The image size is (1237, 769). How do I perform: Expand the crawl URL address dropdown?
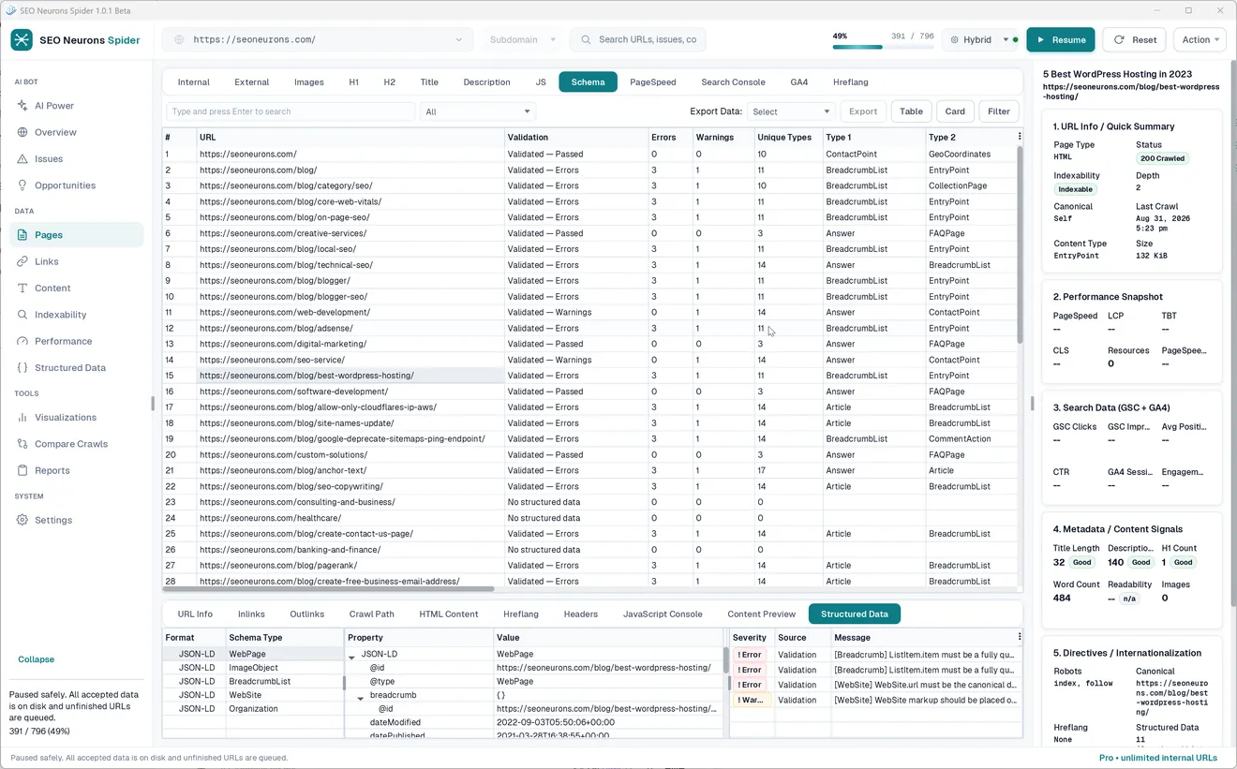point(458,39)
